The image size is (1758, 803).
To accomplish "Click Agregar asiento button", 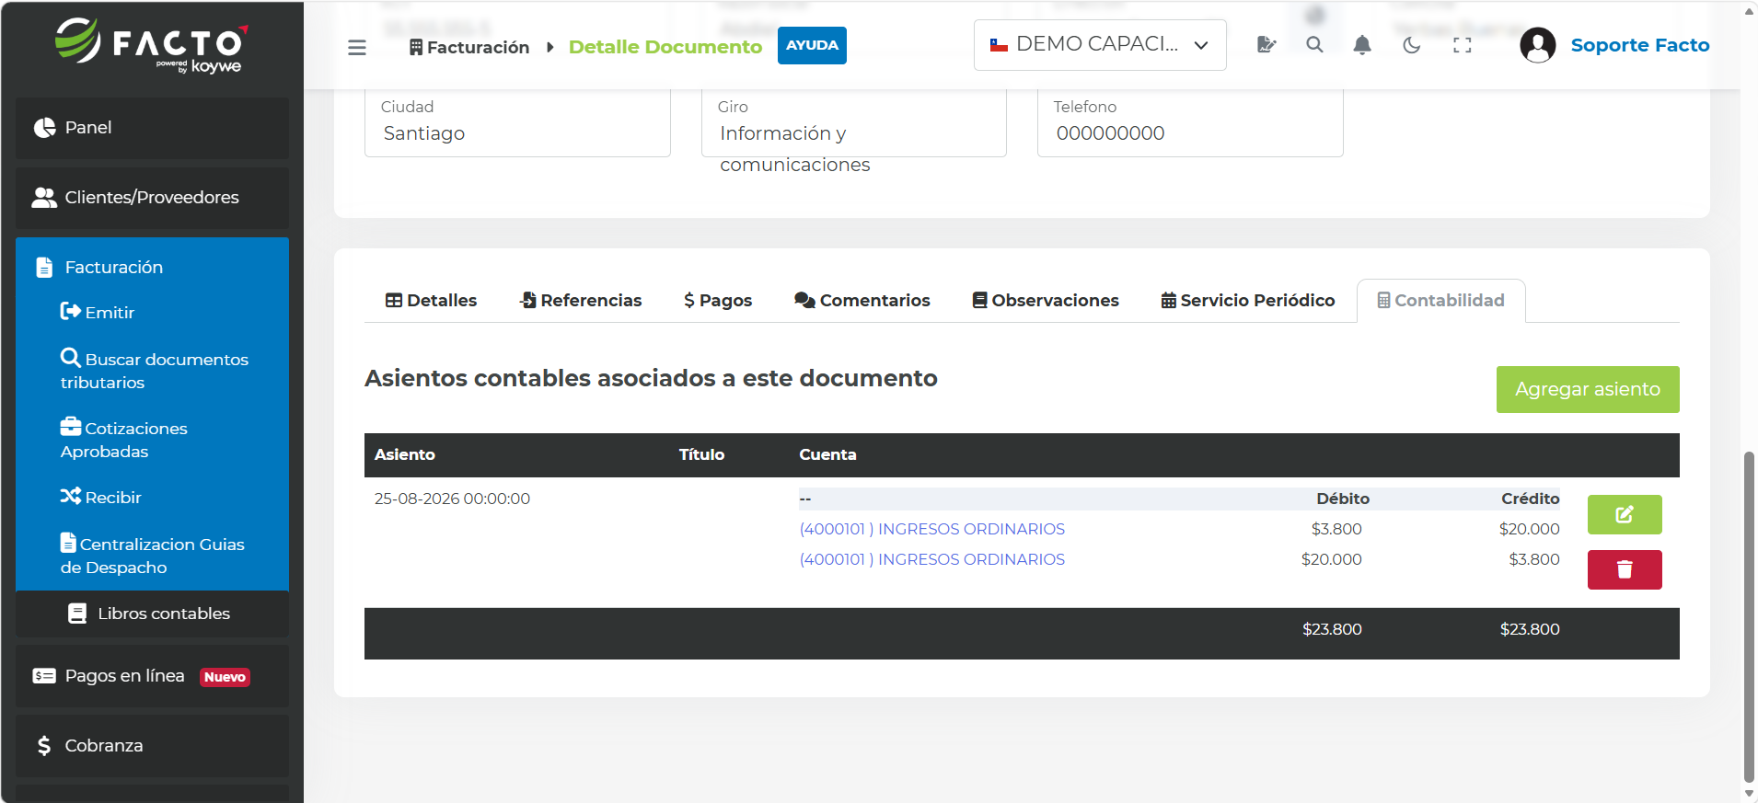I will pos(1588,389).
